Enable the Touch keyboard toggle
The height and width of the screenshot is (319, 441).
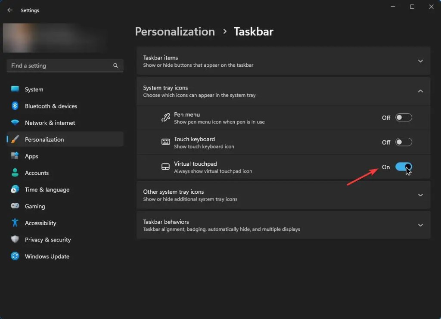click(404, 142)
